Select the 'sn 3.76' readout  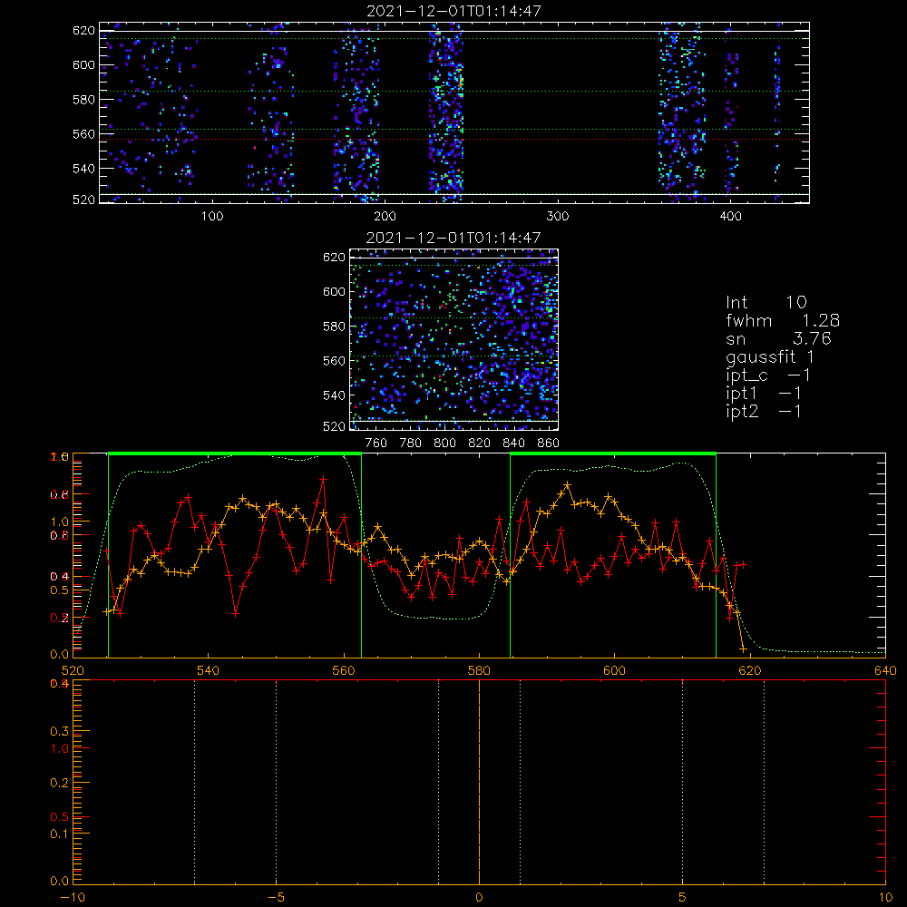tap(778, 338)
